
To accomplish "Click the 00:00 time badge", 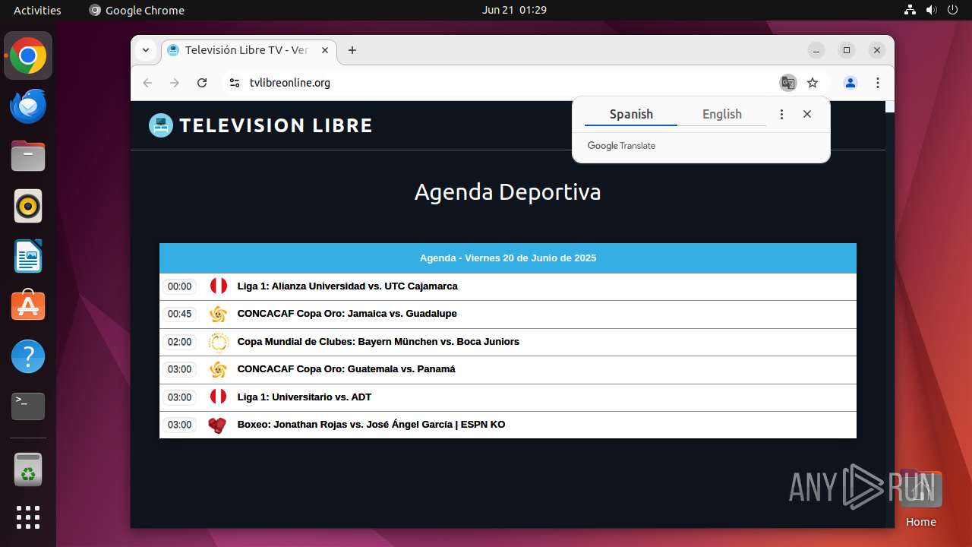I will pos(180,286).
